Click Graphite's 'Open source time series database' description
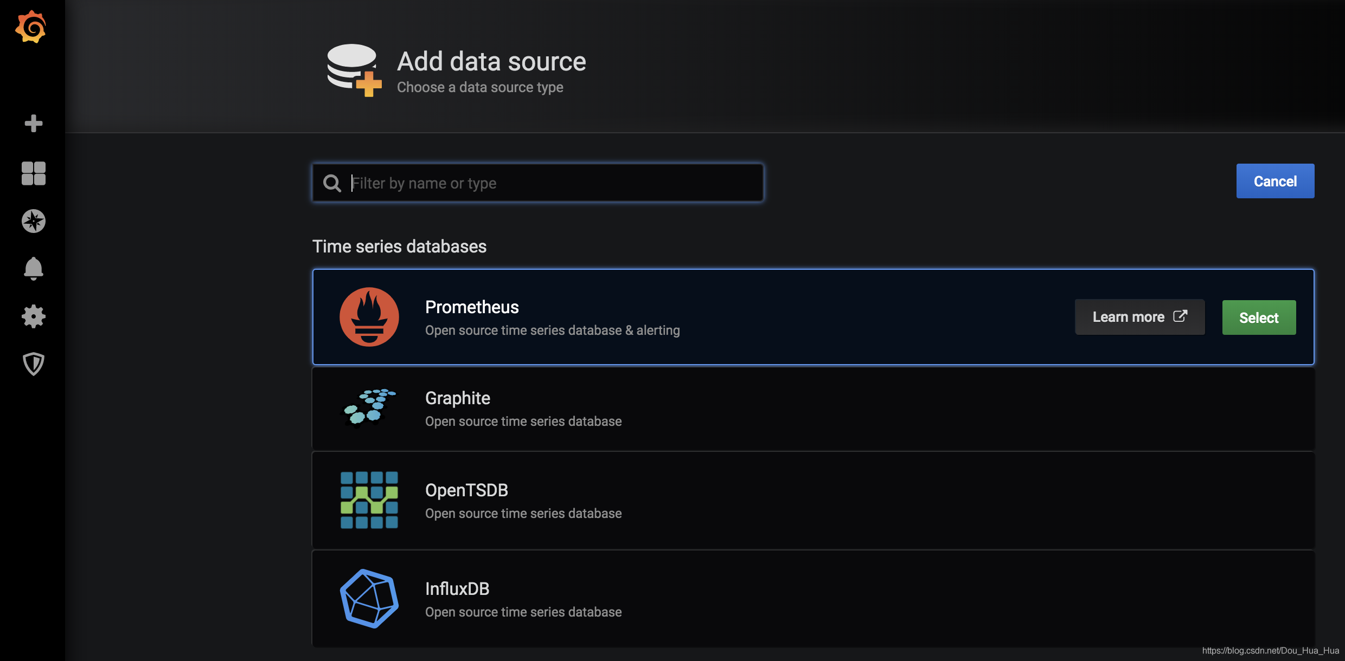 (523, 422)
